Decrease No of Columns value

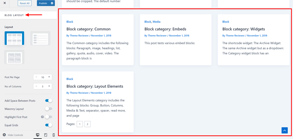click(x=36, y=86)
